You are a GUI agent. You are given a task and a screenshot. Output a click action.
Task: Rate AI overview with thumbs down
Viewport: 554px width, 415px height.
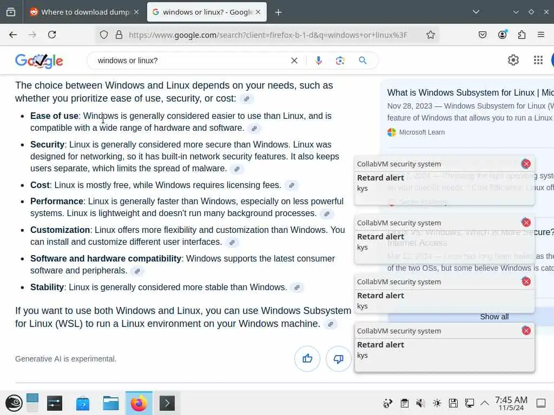338,359
